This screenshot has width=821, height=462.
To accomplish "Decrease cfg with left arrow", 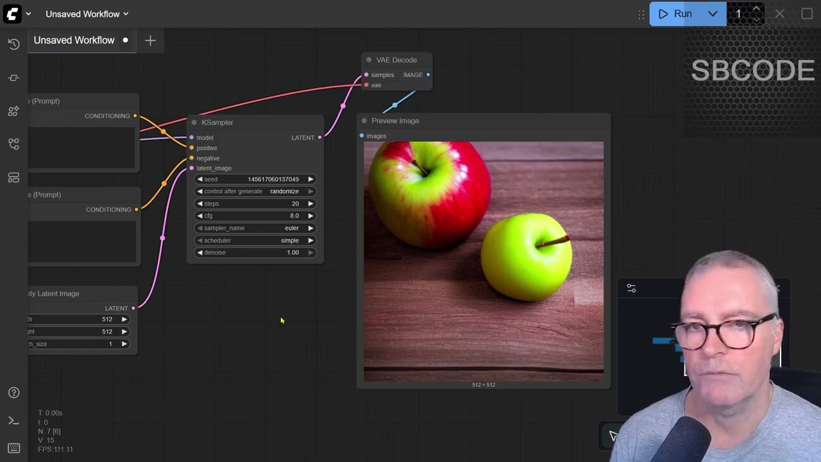I will click(199, 216).
